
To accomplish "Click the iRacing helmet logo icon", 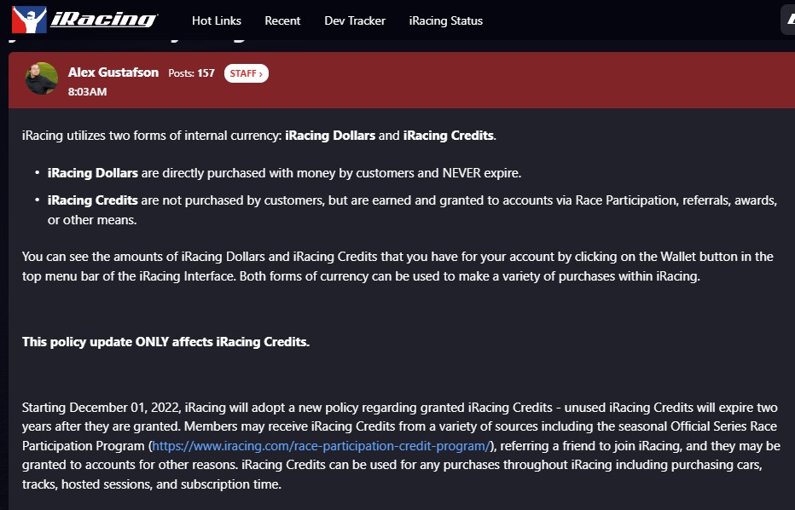I will [x=29, y=20].
